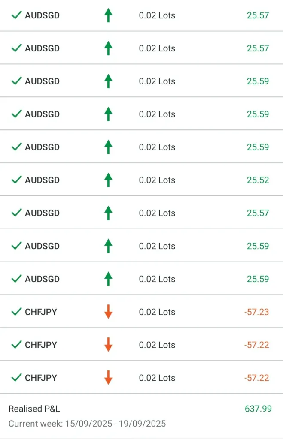Click the green up arrow on the topmost trade
This screenshot has height=439, width=283.
click(x=108, y=16)
